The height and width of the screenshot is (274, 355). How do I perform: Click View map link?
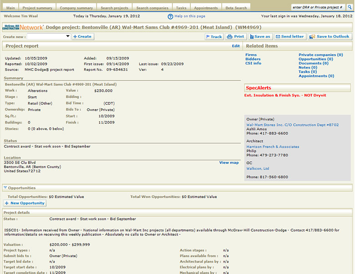click(229, 163)
